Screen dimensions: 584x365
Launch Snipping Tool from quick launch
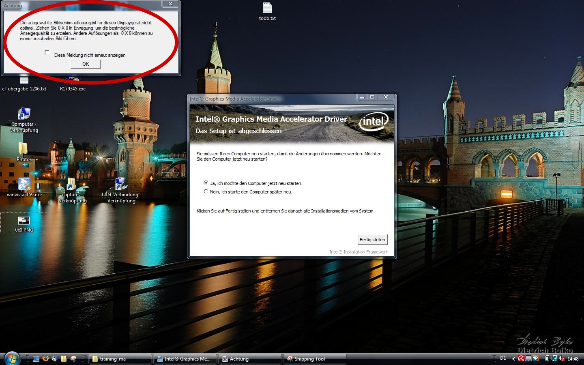[x=73, y=359]
